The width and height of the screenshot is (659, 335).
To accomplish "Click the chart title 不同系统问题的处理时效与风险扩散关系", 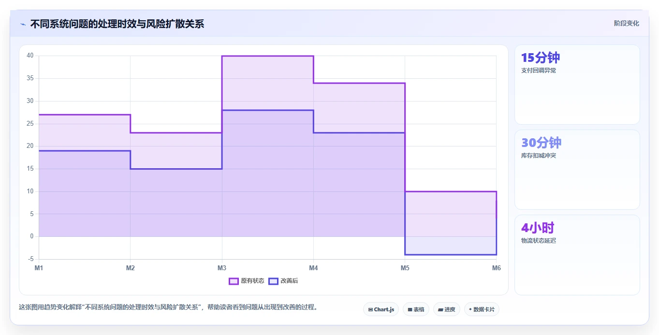I will (117, 24).
